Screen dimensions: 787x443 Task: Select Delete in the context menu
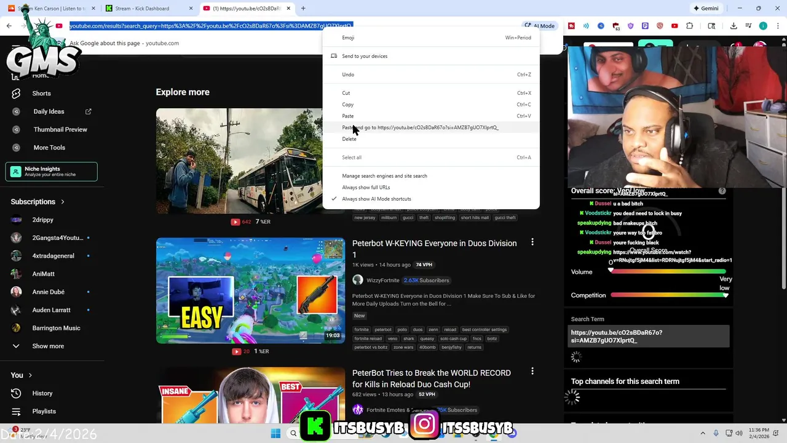point(431,139)
